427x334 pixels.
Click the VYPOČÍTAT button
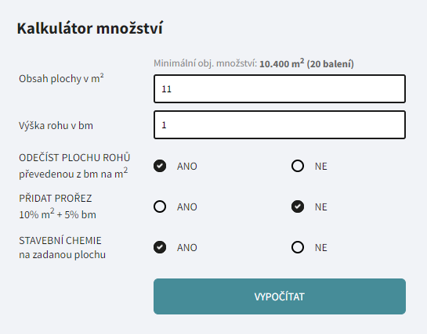280,296
